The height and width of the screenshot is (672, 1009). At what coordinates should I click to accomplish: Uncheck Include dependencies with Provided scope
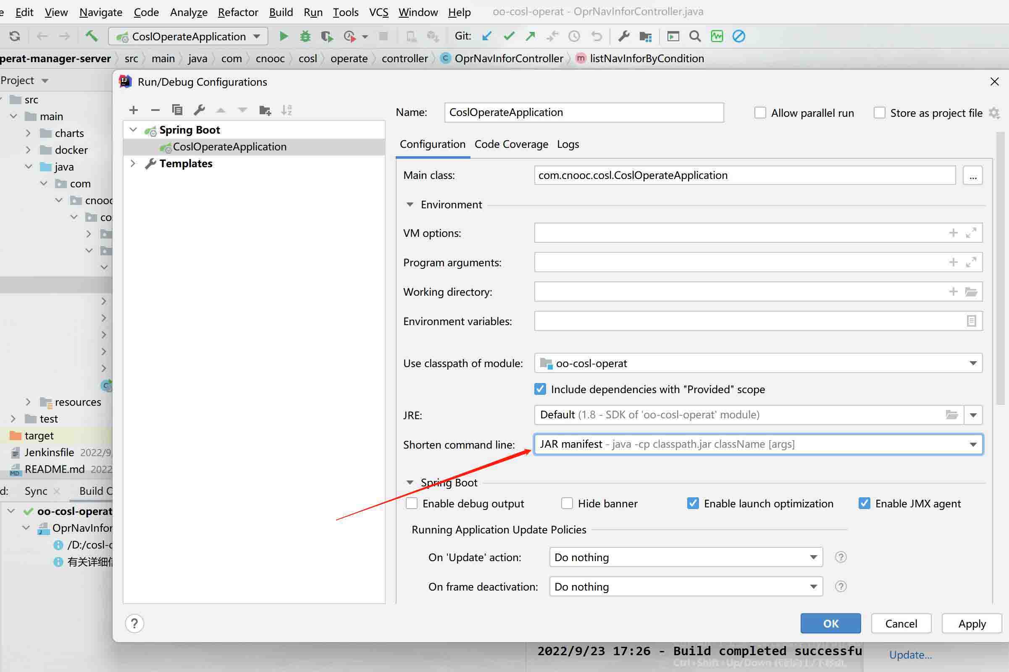tap(540, 389)
